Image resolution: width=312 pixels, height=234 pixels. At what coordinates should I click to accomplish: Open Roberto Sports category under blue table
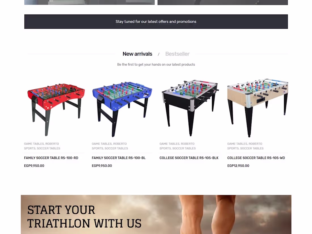pos(110,146)
